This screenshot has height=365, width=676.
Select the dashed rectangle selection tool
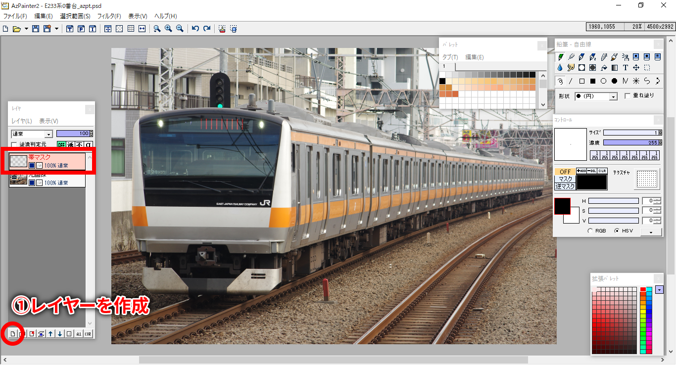coord(647,68)
